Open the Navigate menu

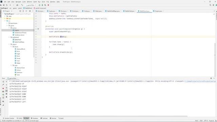click(x=18, y=2)
